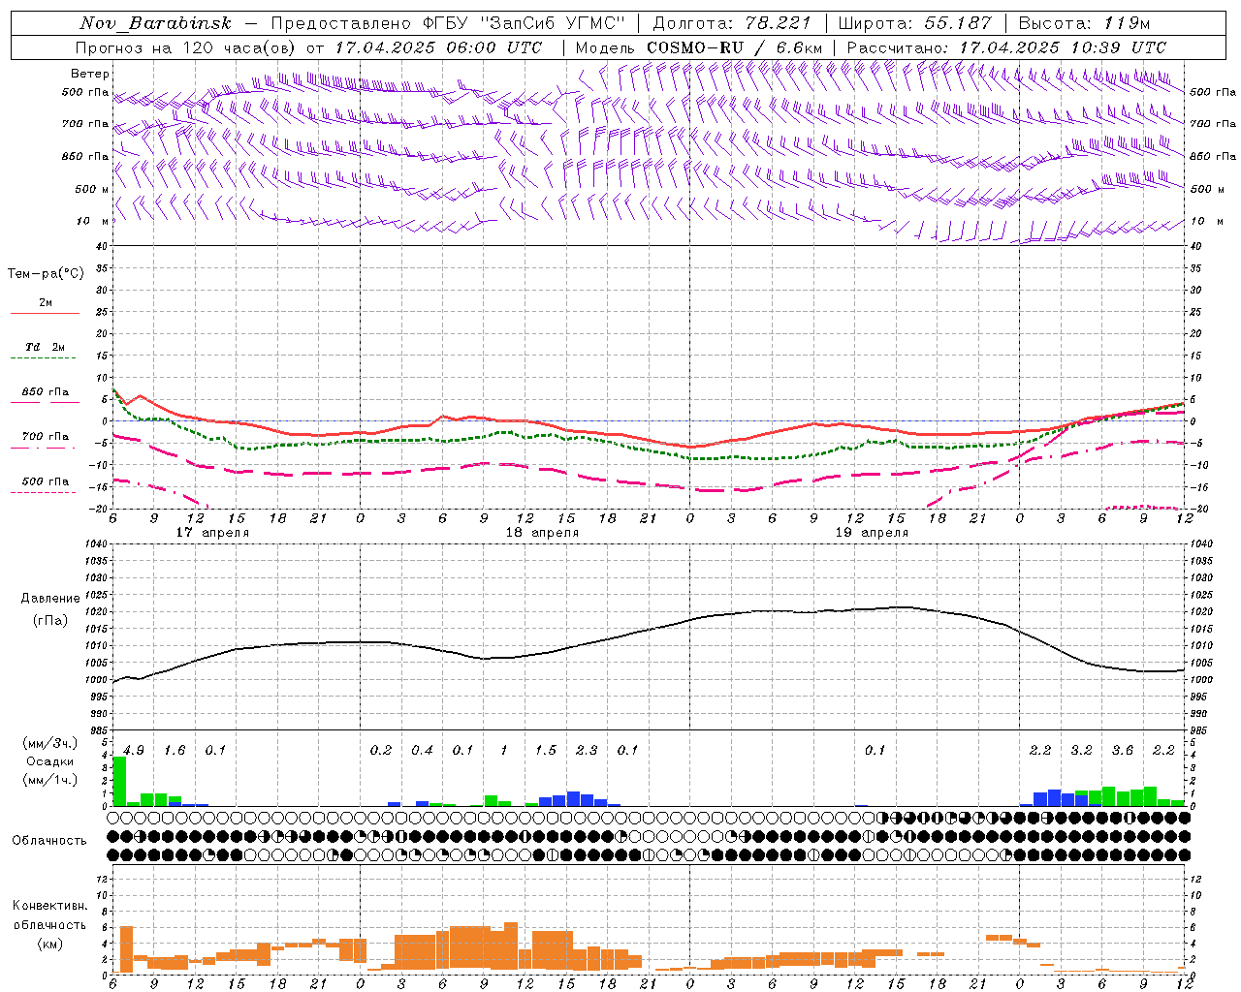Click the 19 апреля date label
The width and height of the screenshot is (1241, 992).
(x=872, y=533)
